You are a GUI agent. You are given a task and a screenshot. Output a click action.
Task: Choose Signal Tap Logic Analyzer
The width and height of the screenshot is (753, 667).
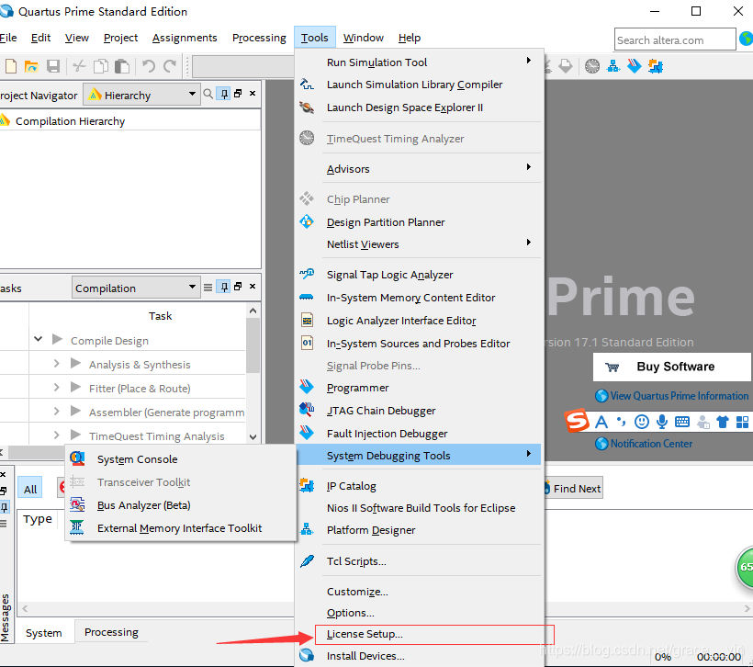point(419,275)
